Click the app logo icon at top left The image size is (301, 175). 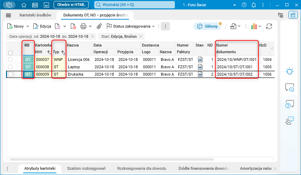click(9, 5)
